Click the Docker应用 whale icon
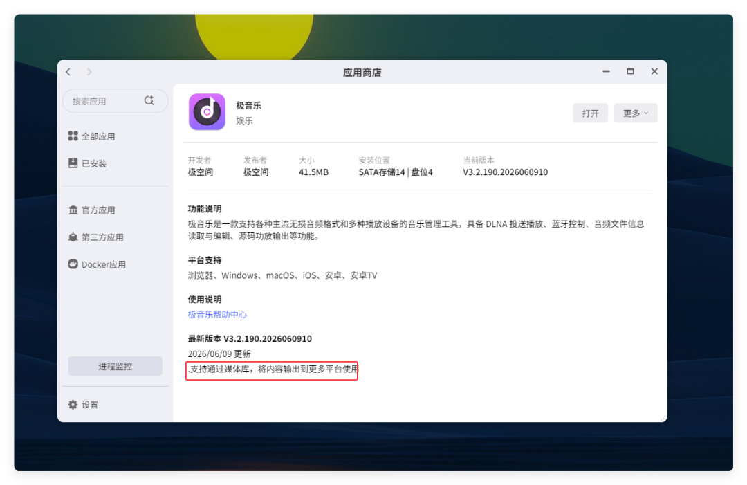This screenshot has width=747, height=485. point(73,264)
